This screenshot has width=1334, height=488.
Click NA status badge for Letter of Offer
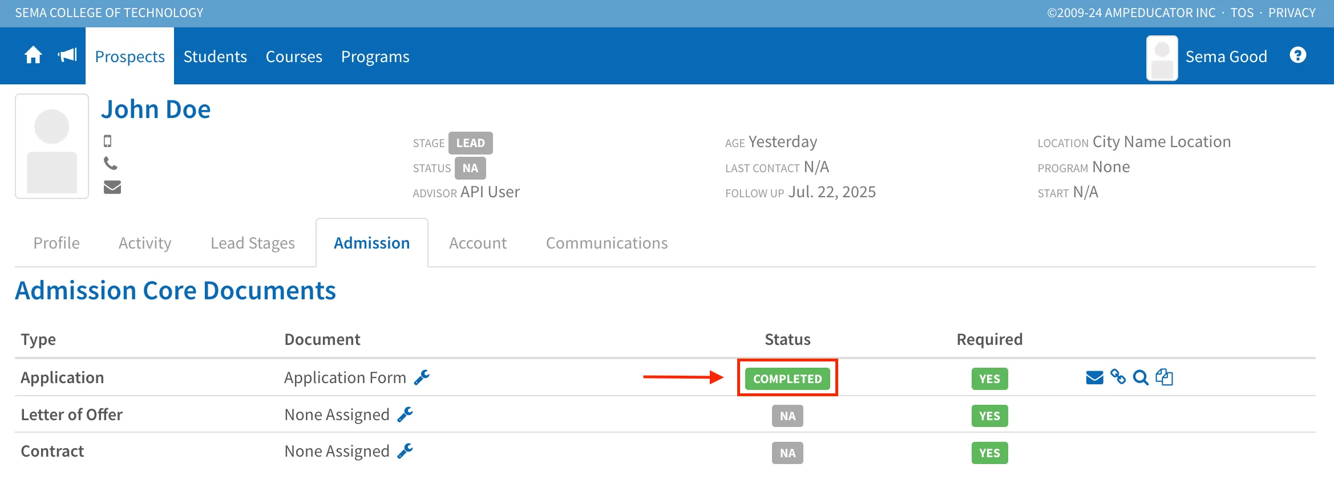click(x=787, y=416)
